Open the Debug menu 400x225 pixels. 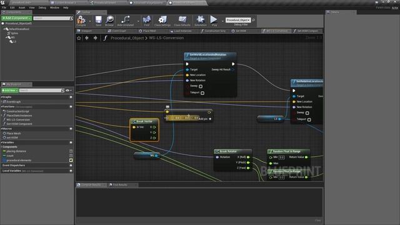(x=42, y=7)
